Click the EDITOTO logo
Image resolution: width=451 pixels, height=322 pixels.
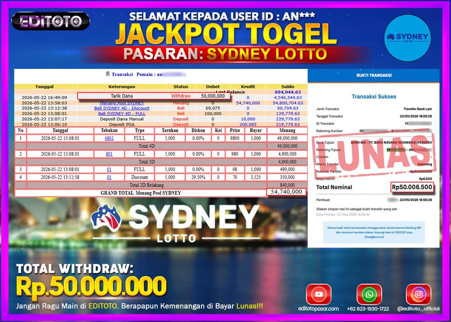pyautogui.click(x=51, y=21)
